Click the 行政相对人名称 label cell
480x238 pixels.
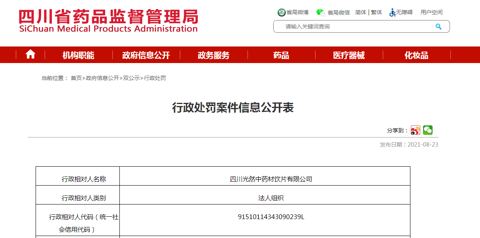[77, 176]
